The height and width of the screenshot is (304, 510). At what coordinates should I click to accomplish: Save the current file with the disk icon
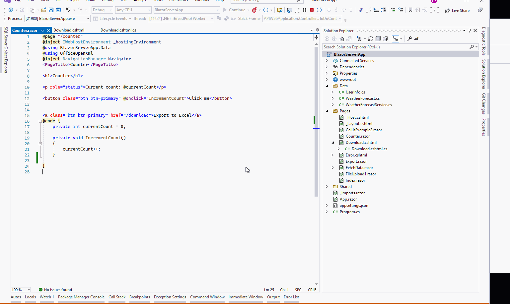pyautogui.click(x=51, y=10)
